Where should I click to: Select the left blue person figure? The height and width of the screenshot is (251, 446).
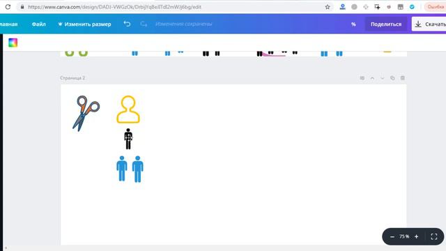coord(122,169)
